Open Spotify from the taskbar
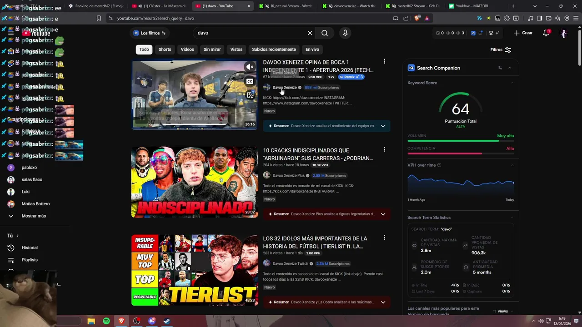 [106, 321]
